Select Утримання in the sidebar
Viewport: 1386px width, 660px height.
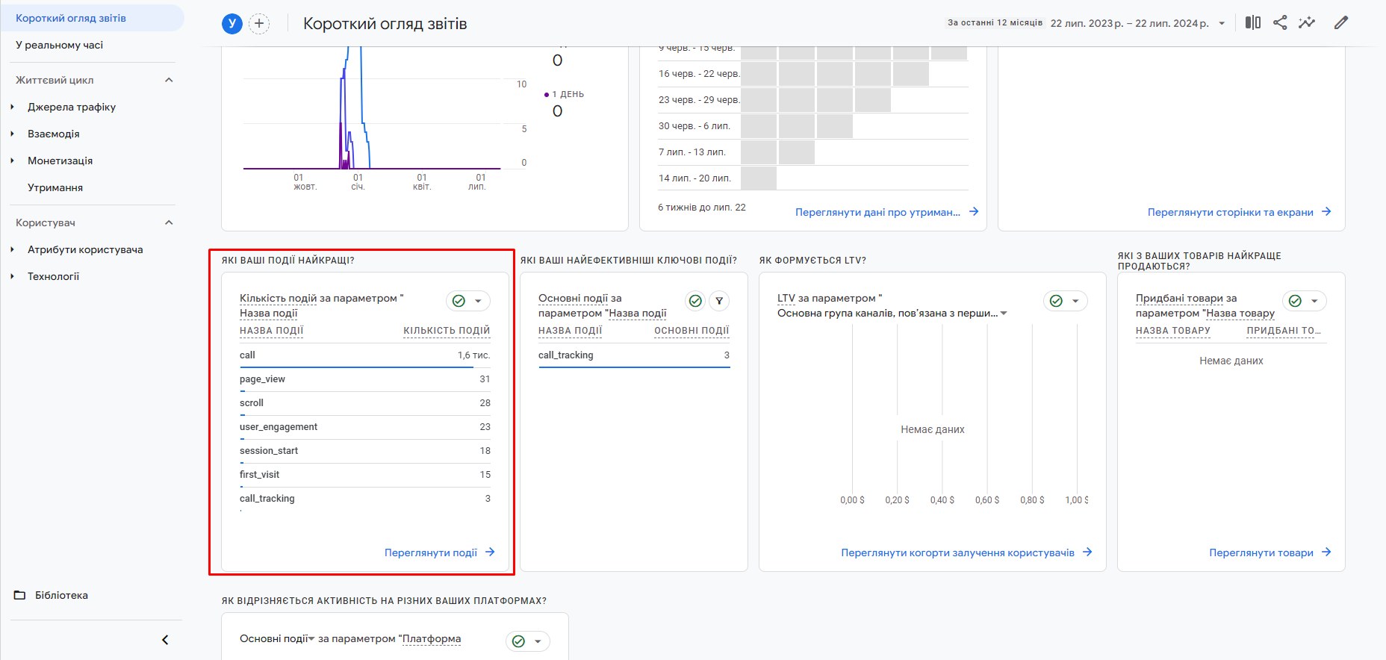(x=55, y=187)
